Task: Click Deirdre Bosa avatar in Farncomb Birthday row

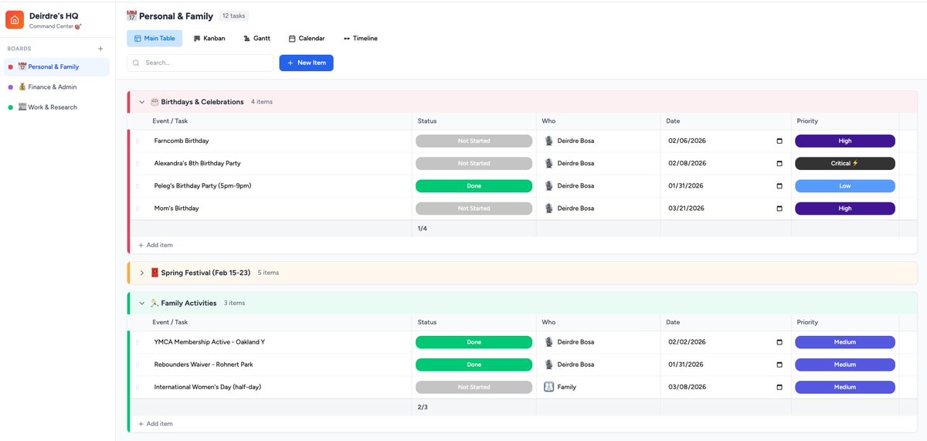Action: 548,141
